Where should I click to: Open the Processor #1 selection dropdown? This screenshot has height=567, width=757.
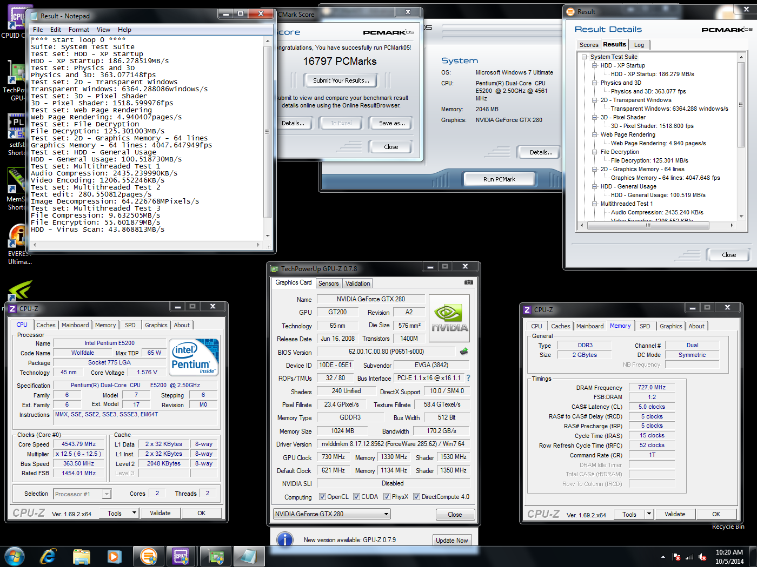click(82, 494)
